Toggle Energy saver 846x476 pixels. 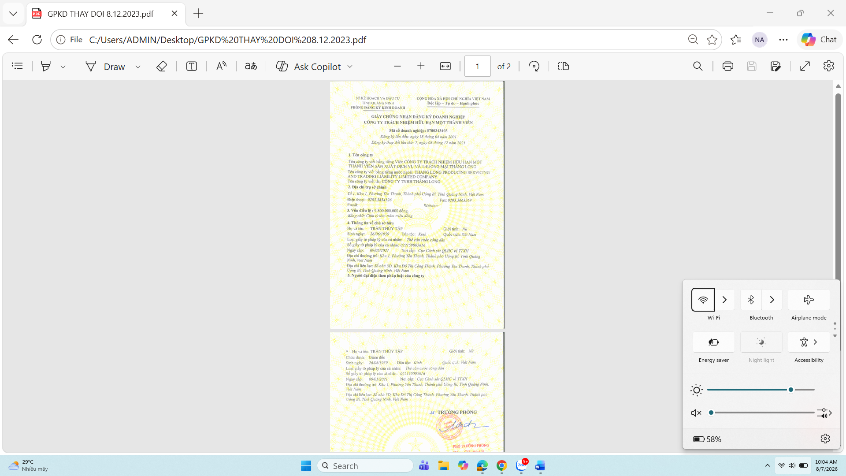pos(714,342)
